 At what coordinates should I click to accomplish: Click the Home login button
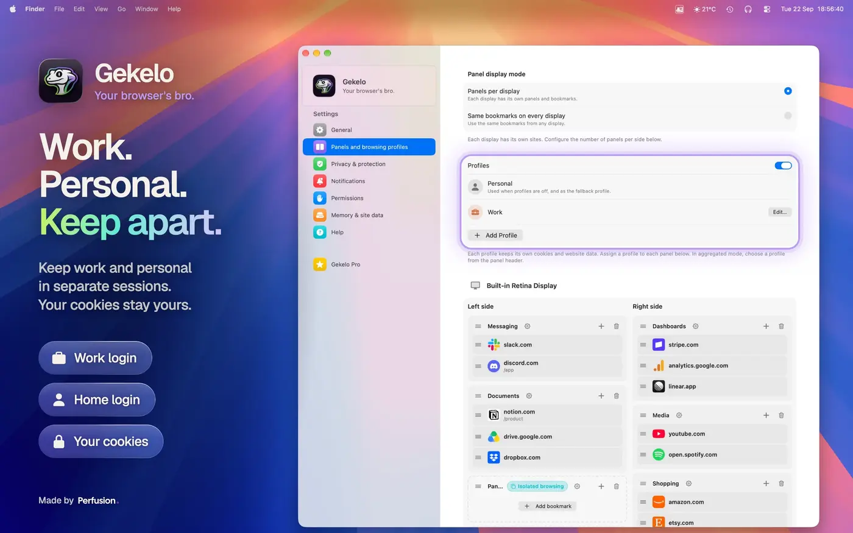coord(97,400)
